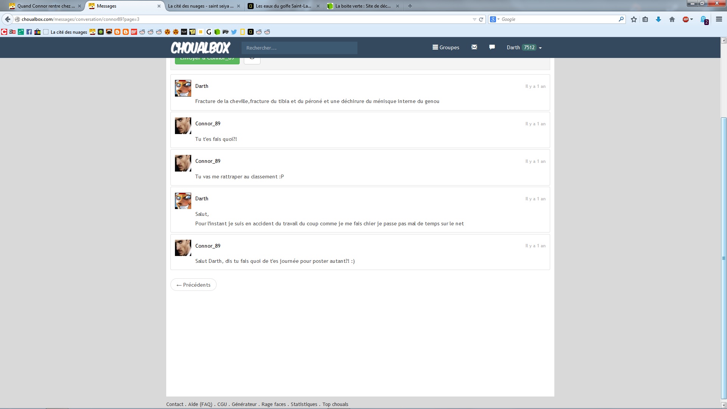Open the Facebook bookmark icon
This screenshot has height=409, width=727.
point(29,32)
